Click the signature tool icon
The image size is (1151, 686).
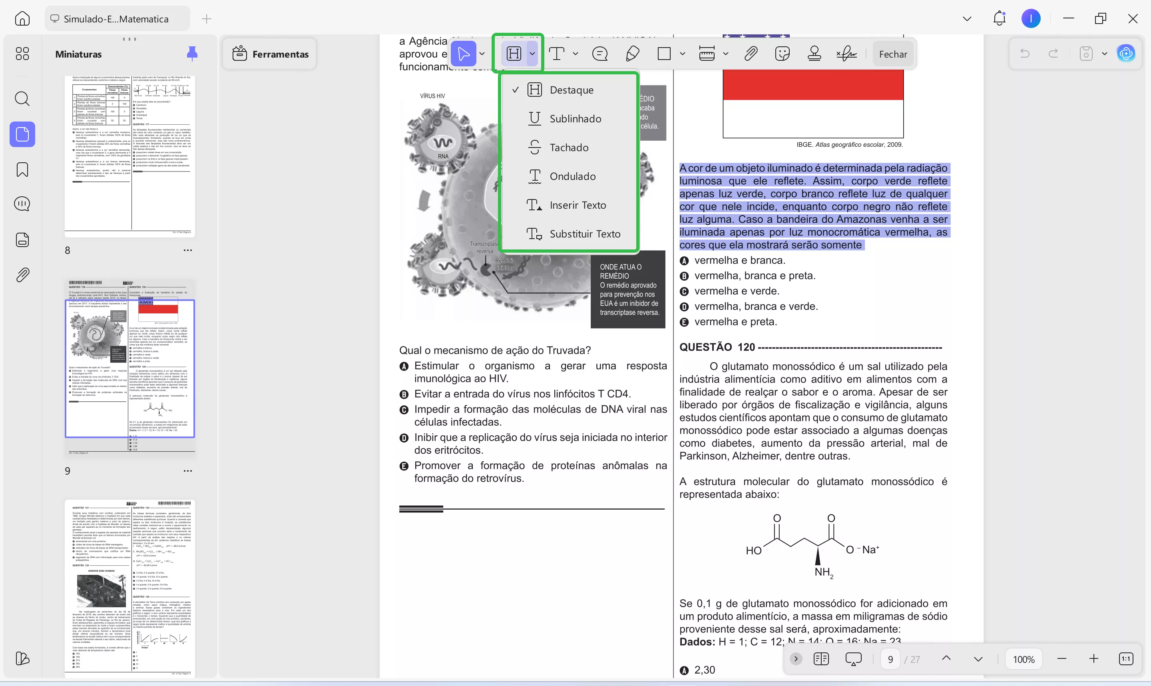(846, 54)
